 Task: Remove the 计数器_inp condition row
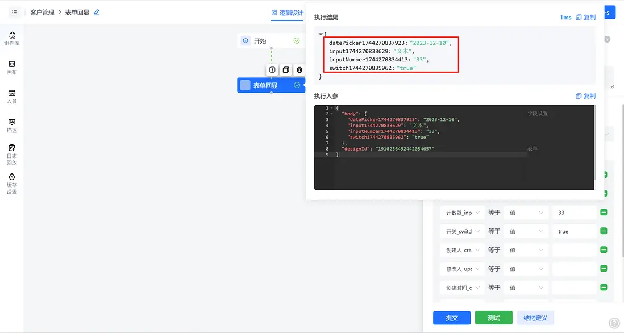604,212
